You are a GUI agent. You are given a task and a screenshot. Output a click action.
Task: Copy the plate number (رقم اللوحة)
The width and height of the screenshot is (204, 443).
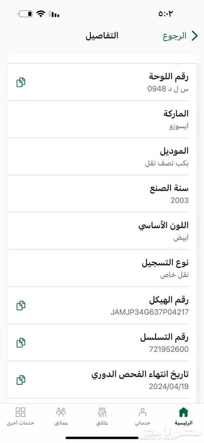[21, 83]
